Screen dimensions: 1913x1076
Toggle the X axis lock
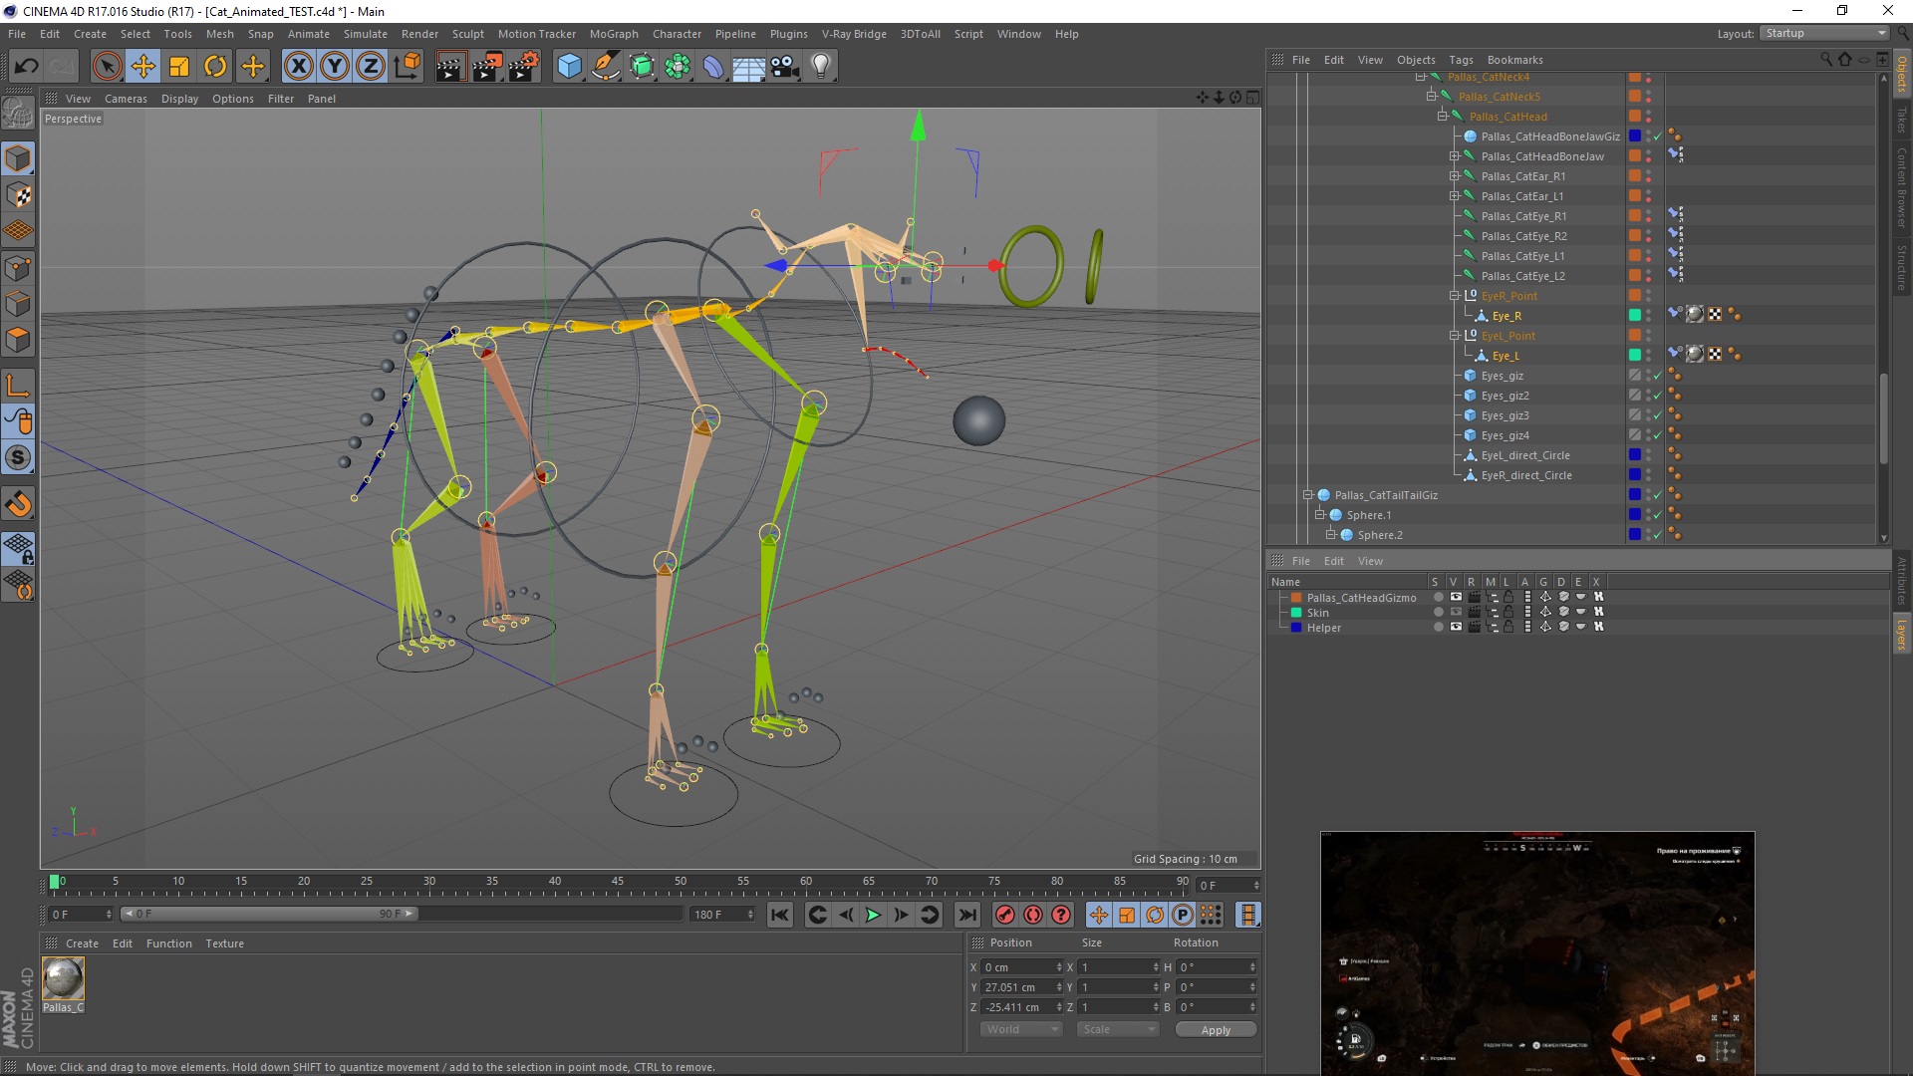click(298, 67)
